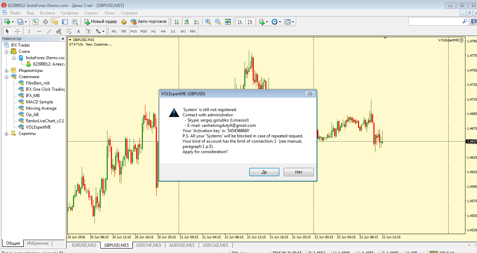
Task: Open the Market Watch window icon
Action: [x=35, y=22]
